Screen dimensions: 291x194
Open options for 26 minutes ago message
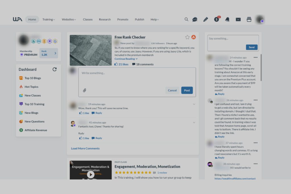point(255,100)
